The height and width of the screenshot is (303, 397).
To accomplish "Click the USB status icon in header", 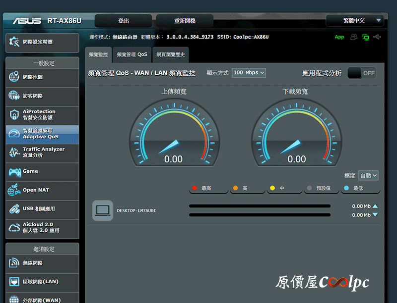I will tap(377, 37).
